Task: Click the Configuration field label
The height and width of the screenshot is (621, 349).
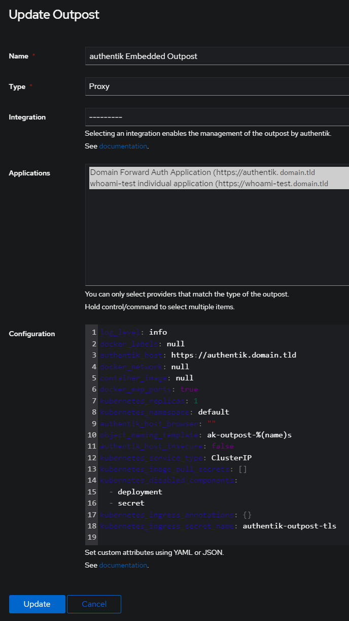Action: [x=32, y=334]
